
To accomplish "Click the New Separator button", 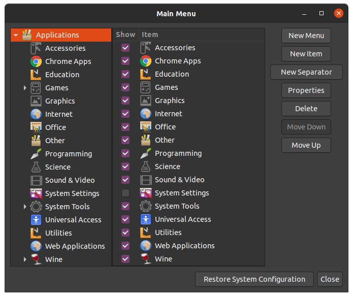I will click(x=306, y=72).
